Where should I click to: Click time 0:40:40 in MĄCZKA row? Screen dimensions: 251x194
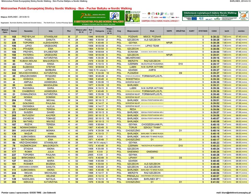click(215, 161)
